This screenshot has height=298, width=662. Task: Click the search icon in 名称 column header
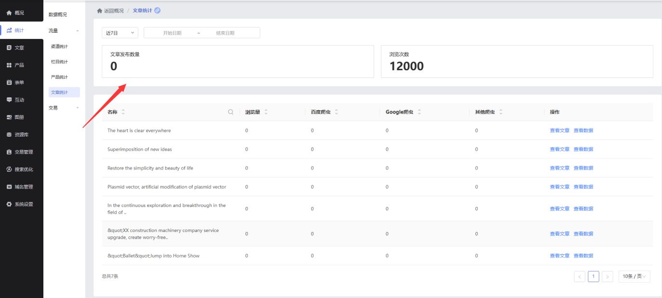[x=230, y=112]
